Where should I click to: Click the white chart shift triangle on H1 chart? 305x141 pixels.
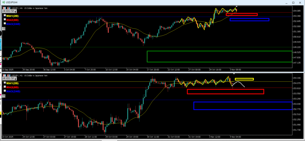coord(234,73)
